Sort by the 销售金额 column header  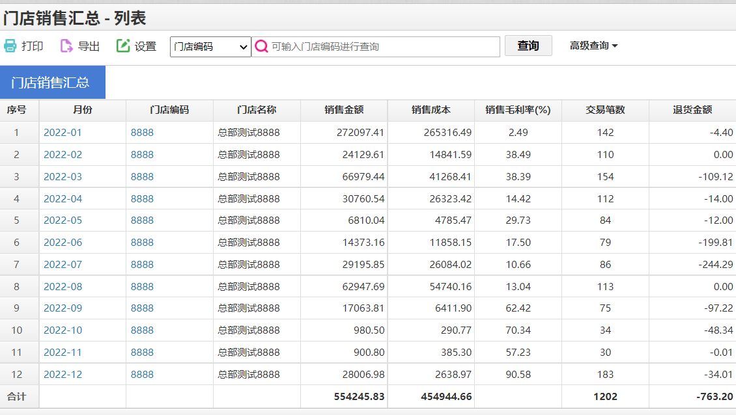[x=344, y=110]
